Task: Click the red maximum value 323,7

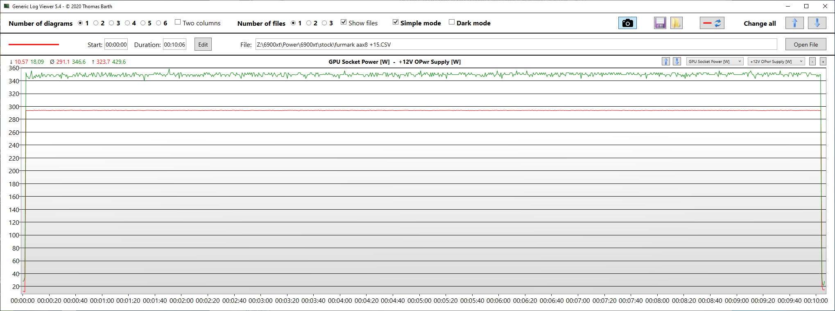Action: tap(103, 62)
